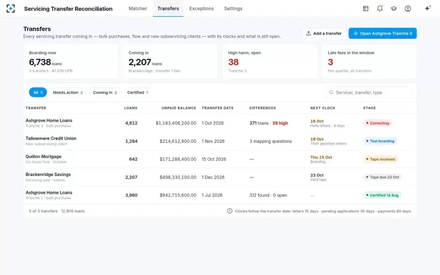Open Late fees in the window card

(369, 62)
